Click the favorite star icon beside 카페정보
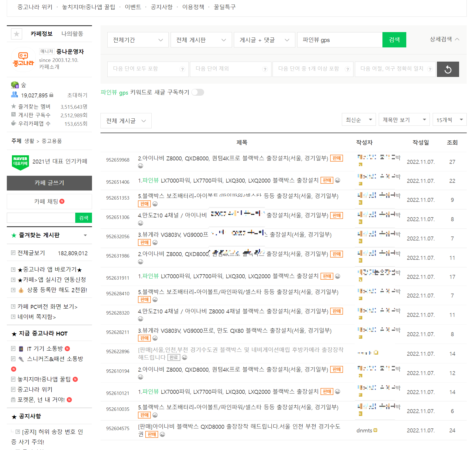Screen dimensions: 473x450 (16, 34)
